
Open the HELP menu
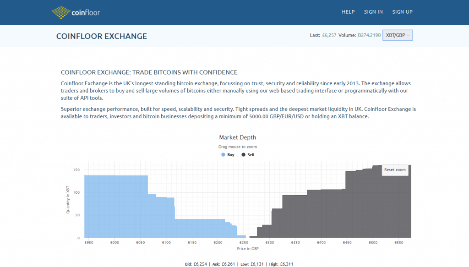(348, 12)
